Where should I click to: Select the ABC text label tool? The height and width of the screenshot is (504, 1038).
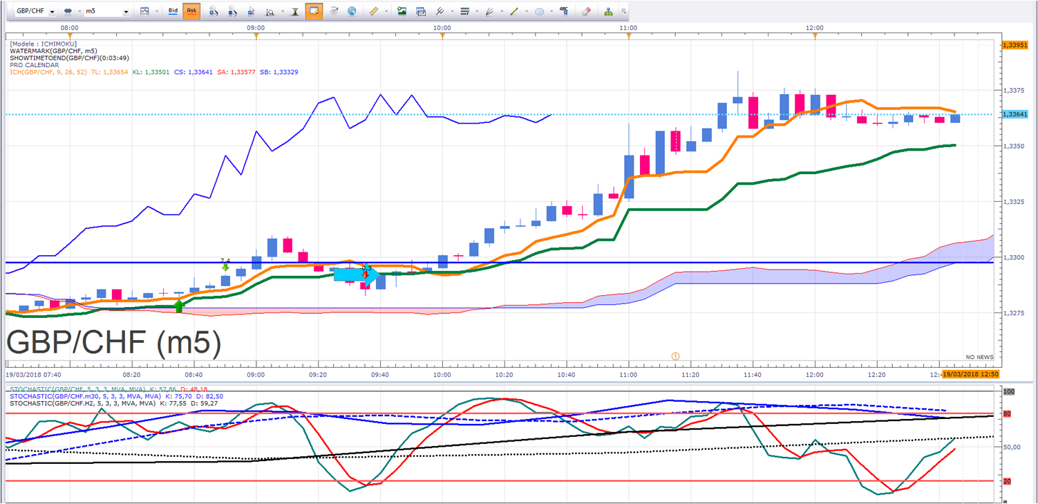pyautogui.click(x=565, y=11)
